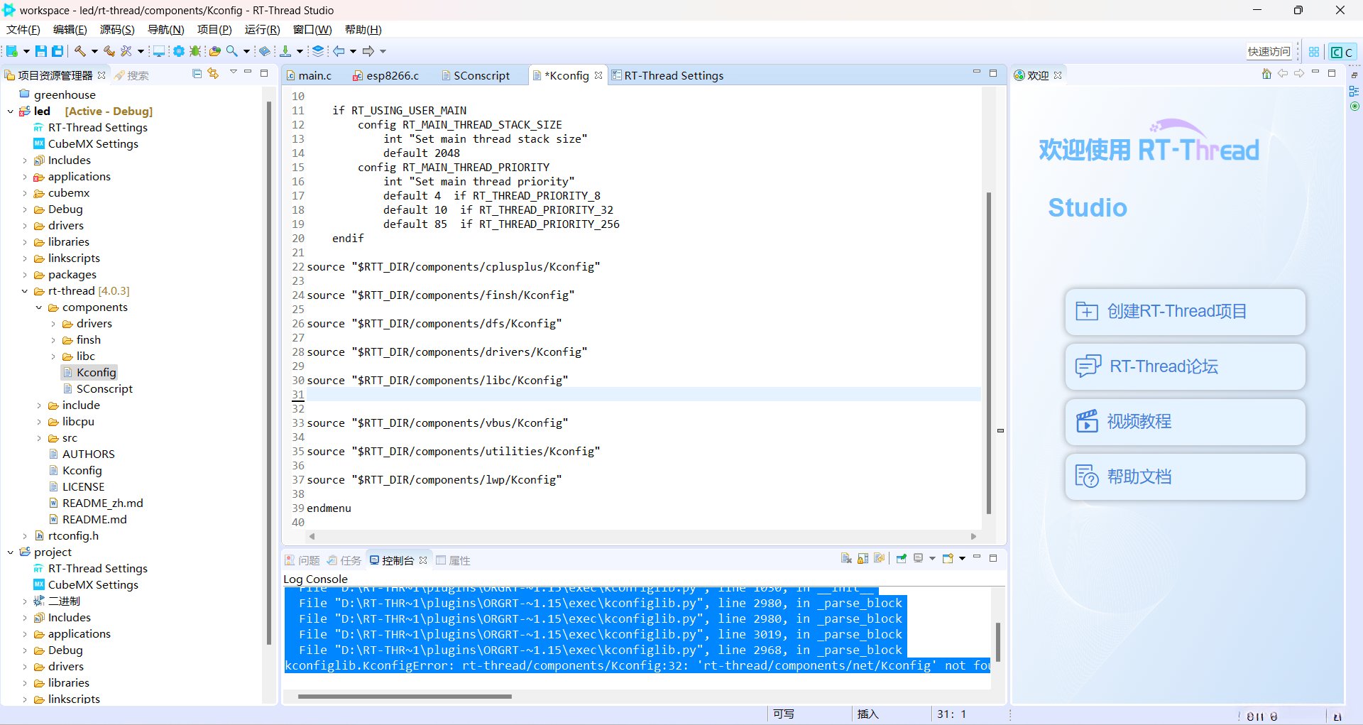Click the Restore icon in right trim bar
Image resolution: width=1363 pixels, height=725 pixels.
click(1354, 75)
